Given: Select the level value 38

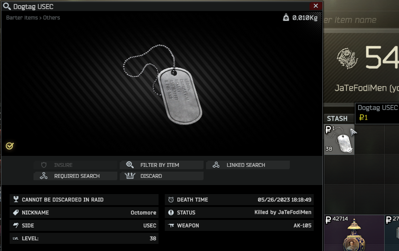Looking at the screenshot, I should 153,239.
